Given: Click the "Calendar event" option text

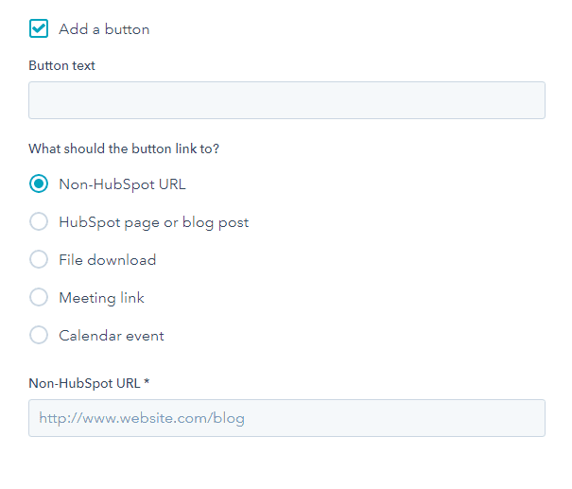Looking at the screenshot, I should click(112, 336).
